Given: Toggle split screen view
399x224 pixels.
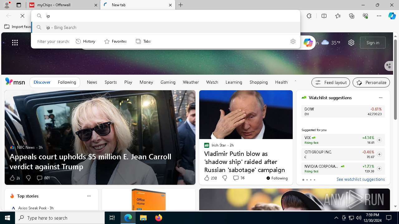Looking at the screenshot, I should click(x=324, y=16).
